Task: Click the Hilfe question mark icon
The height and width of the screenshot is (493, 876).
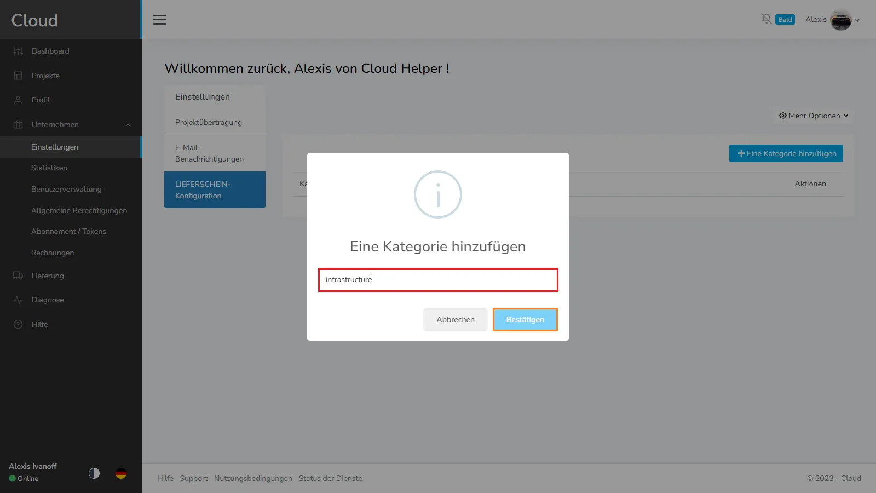Action: tap(18, 324)
